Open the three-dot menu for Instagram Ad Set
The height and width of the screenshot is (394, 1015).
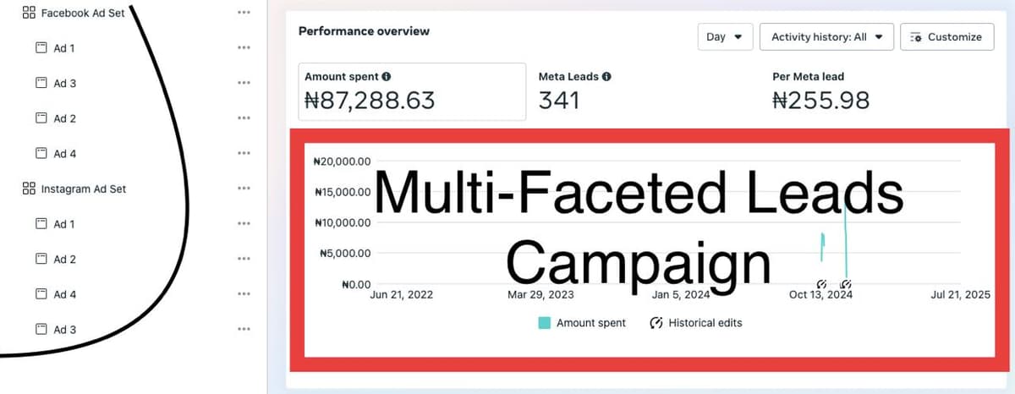point(244,189)
